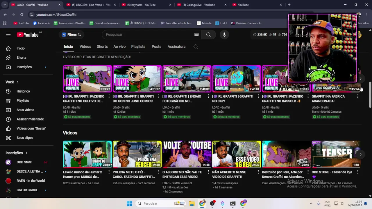Click the address bar youtube.com/@LoadGraffiti
The height and width of the screenshot is (209, 372).
pyautogui.click(x=56, y=15)
